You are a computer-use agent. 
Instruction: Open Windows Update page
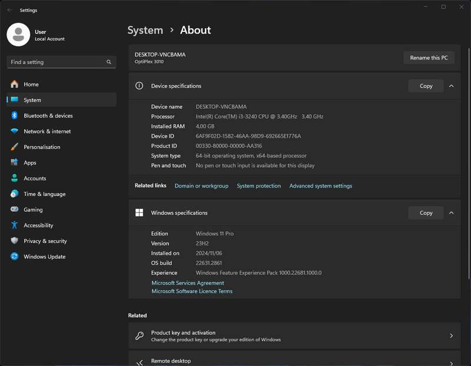click(61, 256)
